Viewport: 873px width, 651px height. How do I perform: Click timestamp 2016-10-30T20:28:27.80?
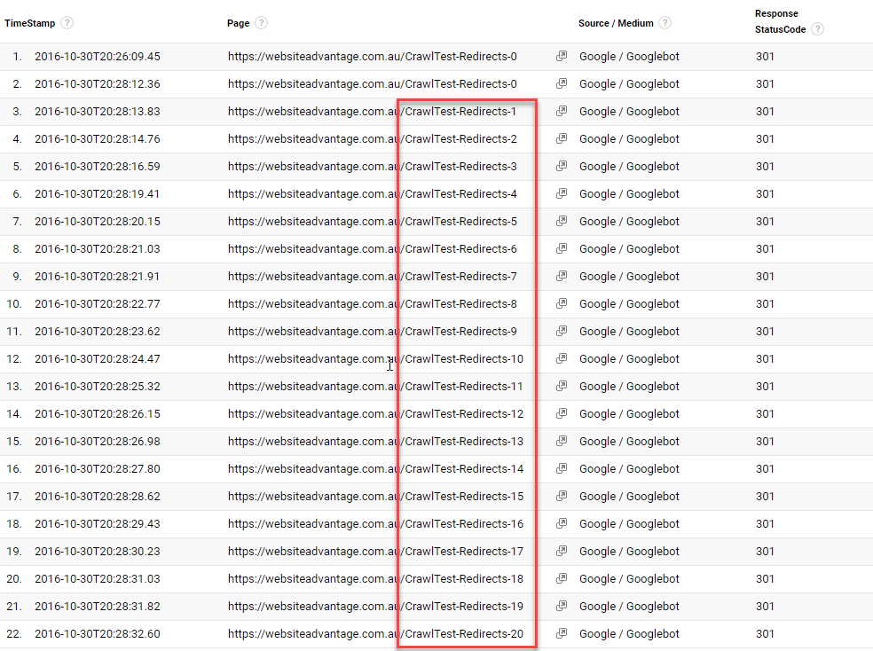pos(98,468)
